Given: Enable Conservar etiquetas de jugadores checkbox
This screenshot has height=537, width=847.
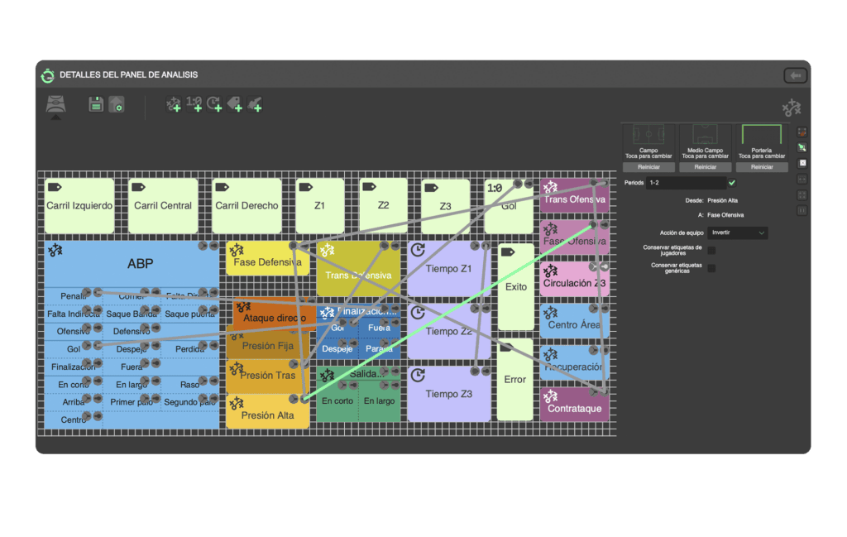Looking at the screenshot, I should [x=711, y=251].
